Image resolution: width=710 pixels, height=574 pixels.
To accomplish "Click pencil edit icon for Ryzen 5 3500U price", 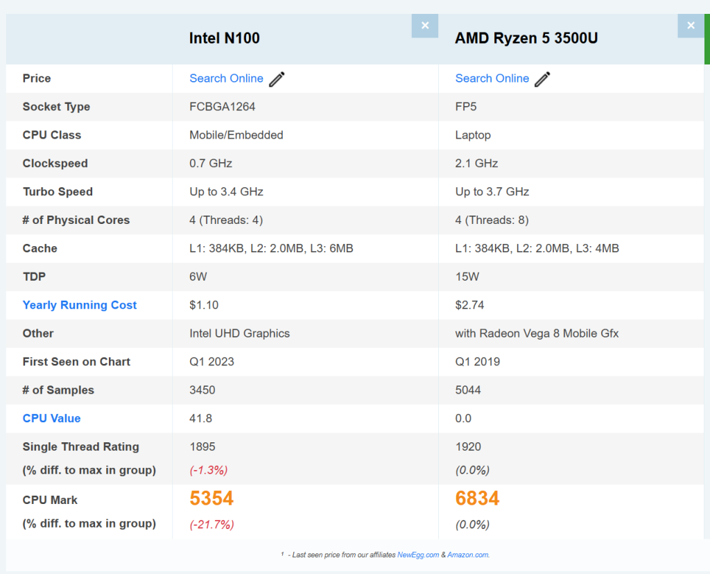I will 542,79.
